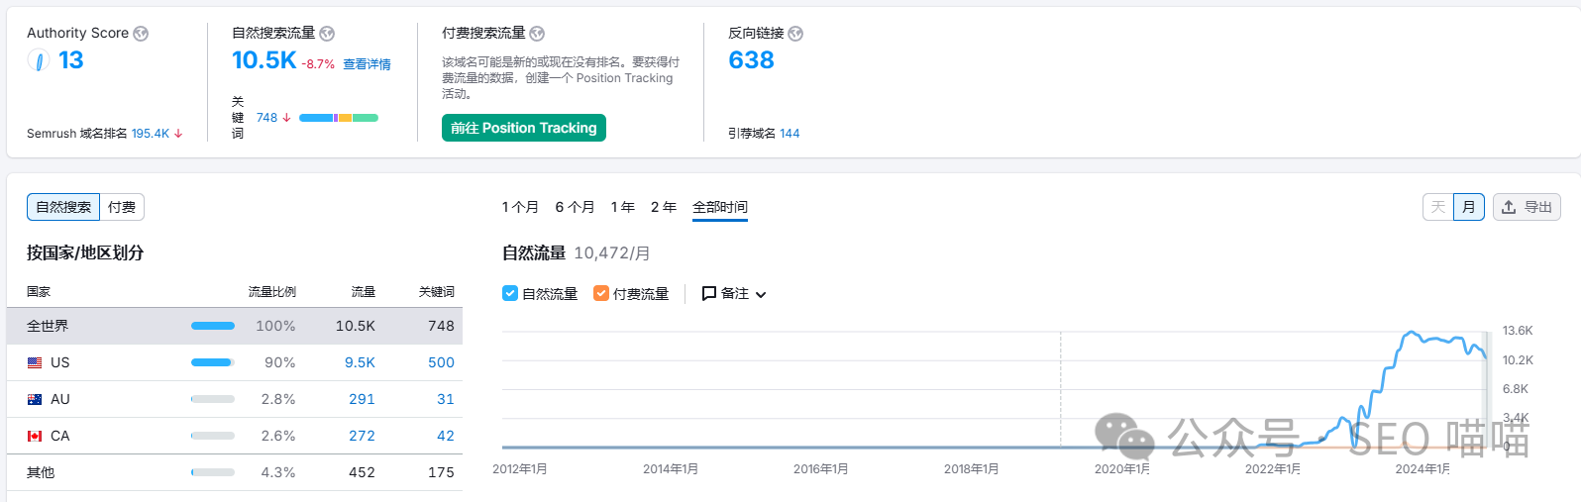Select the 2年 time range

click(x=664, y=207)
